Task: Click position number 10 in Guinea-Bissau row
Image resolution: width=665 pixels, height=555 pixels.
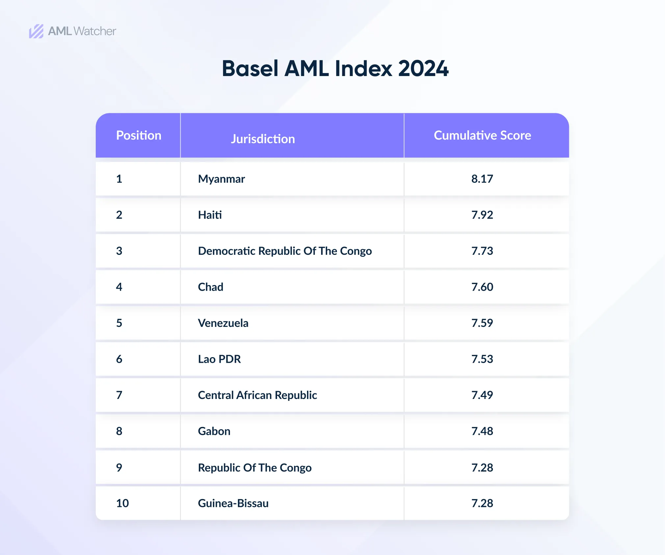Action: pos(122,503)
